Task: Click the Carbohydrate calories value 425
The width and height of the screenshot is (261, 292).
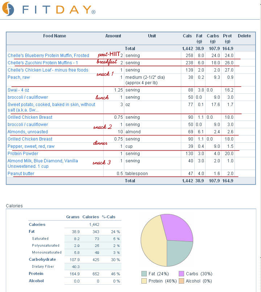Action: 96,260
